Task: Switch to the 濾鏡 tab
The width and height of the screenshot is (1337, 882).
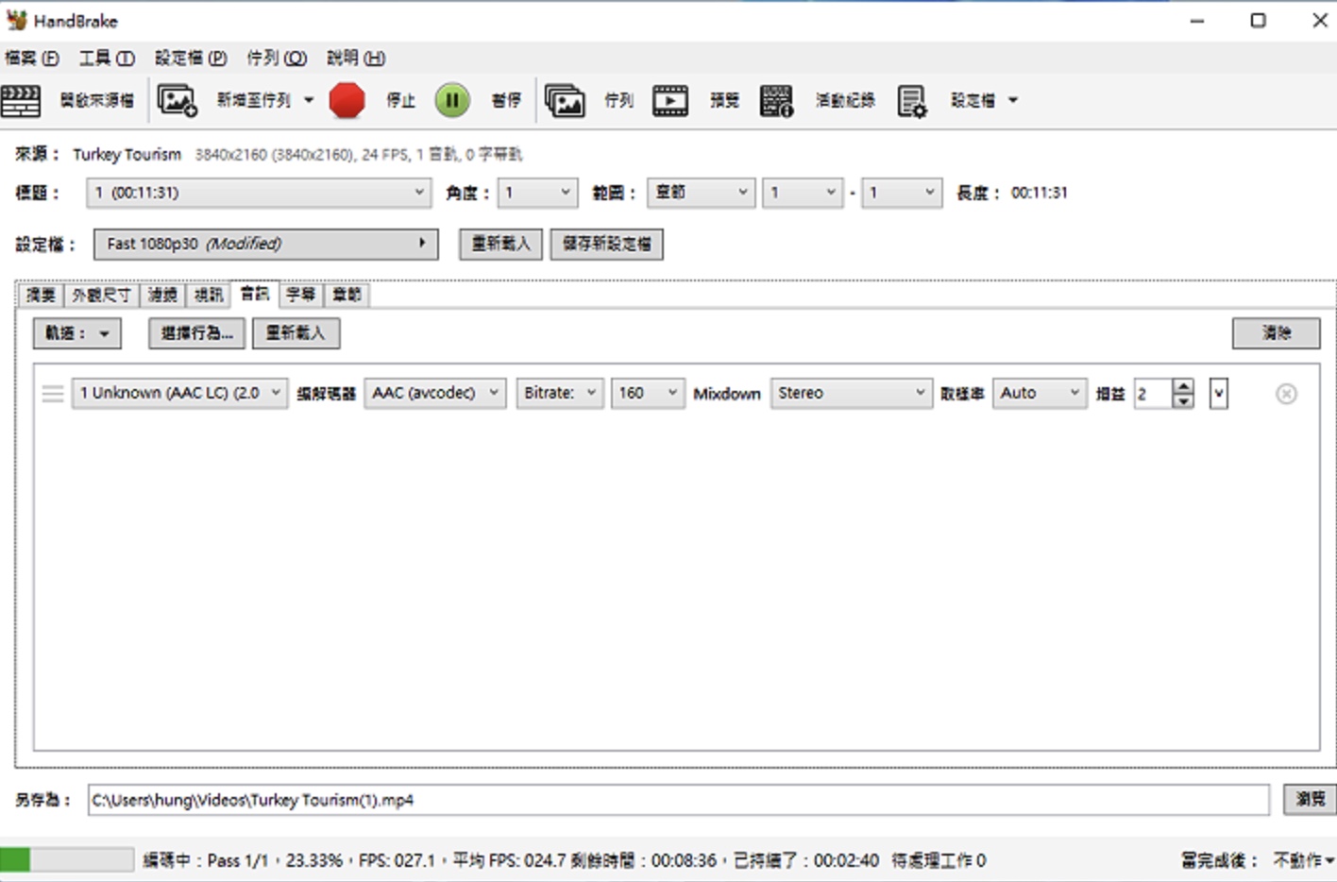Action: pyautogui.click(x=162, y=296)
